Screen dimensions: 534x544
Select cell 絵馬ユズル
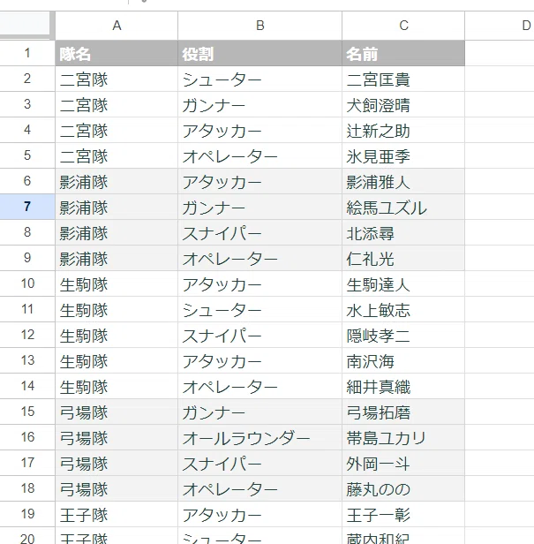403,207
